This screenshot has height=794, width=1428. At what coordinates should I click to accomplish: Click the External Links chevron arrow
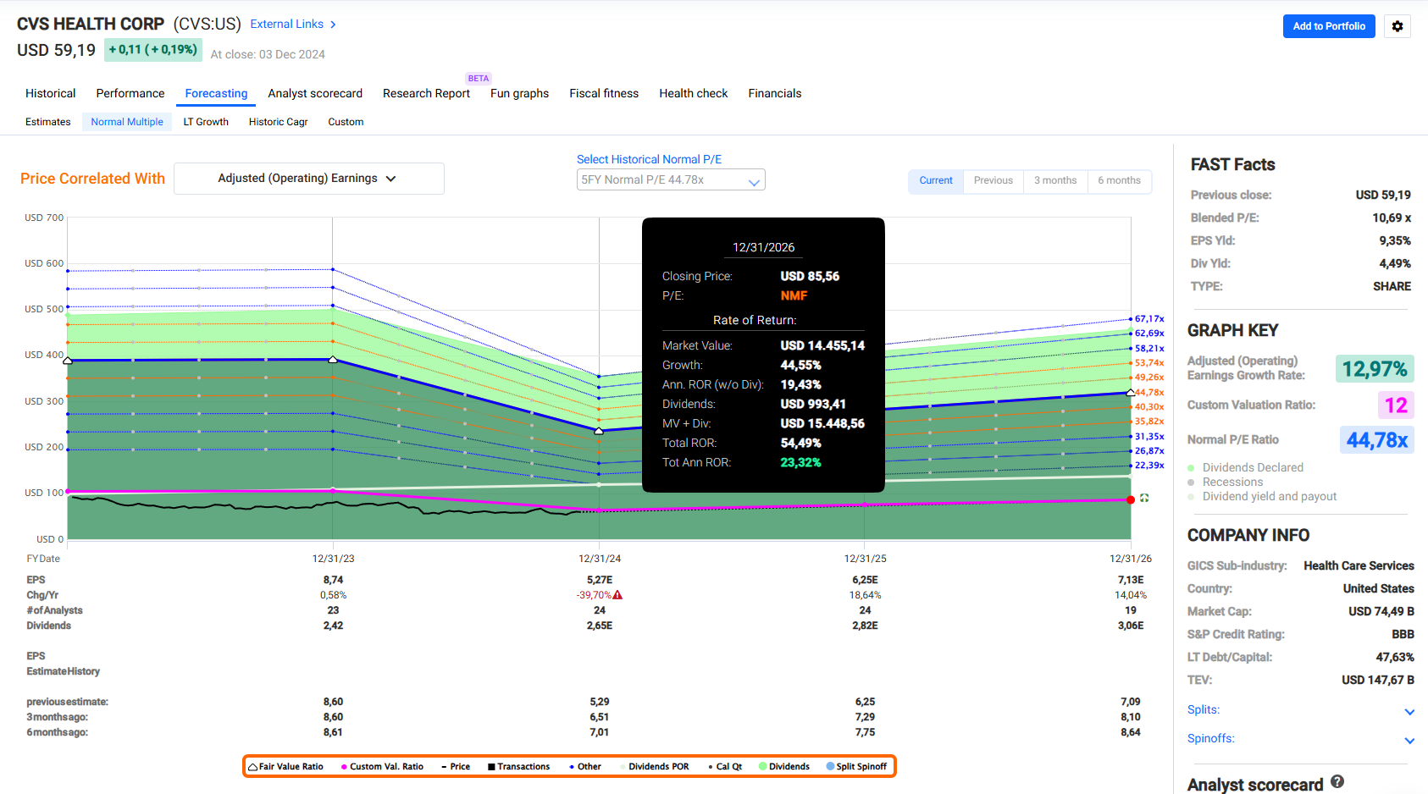coord(333,25)
